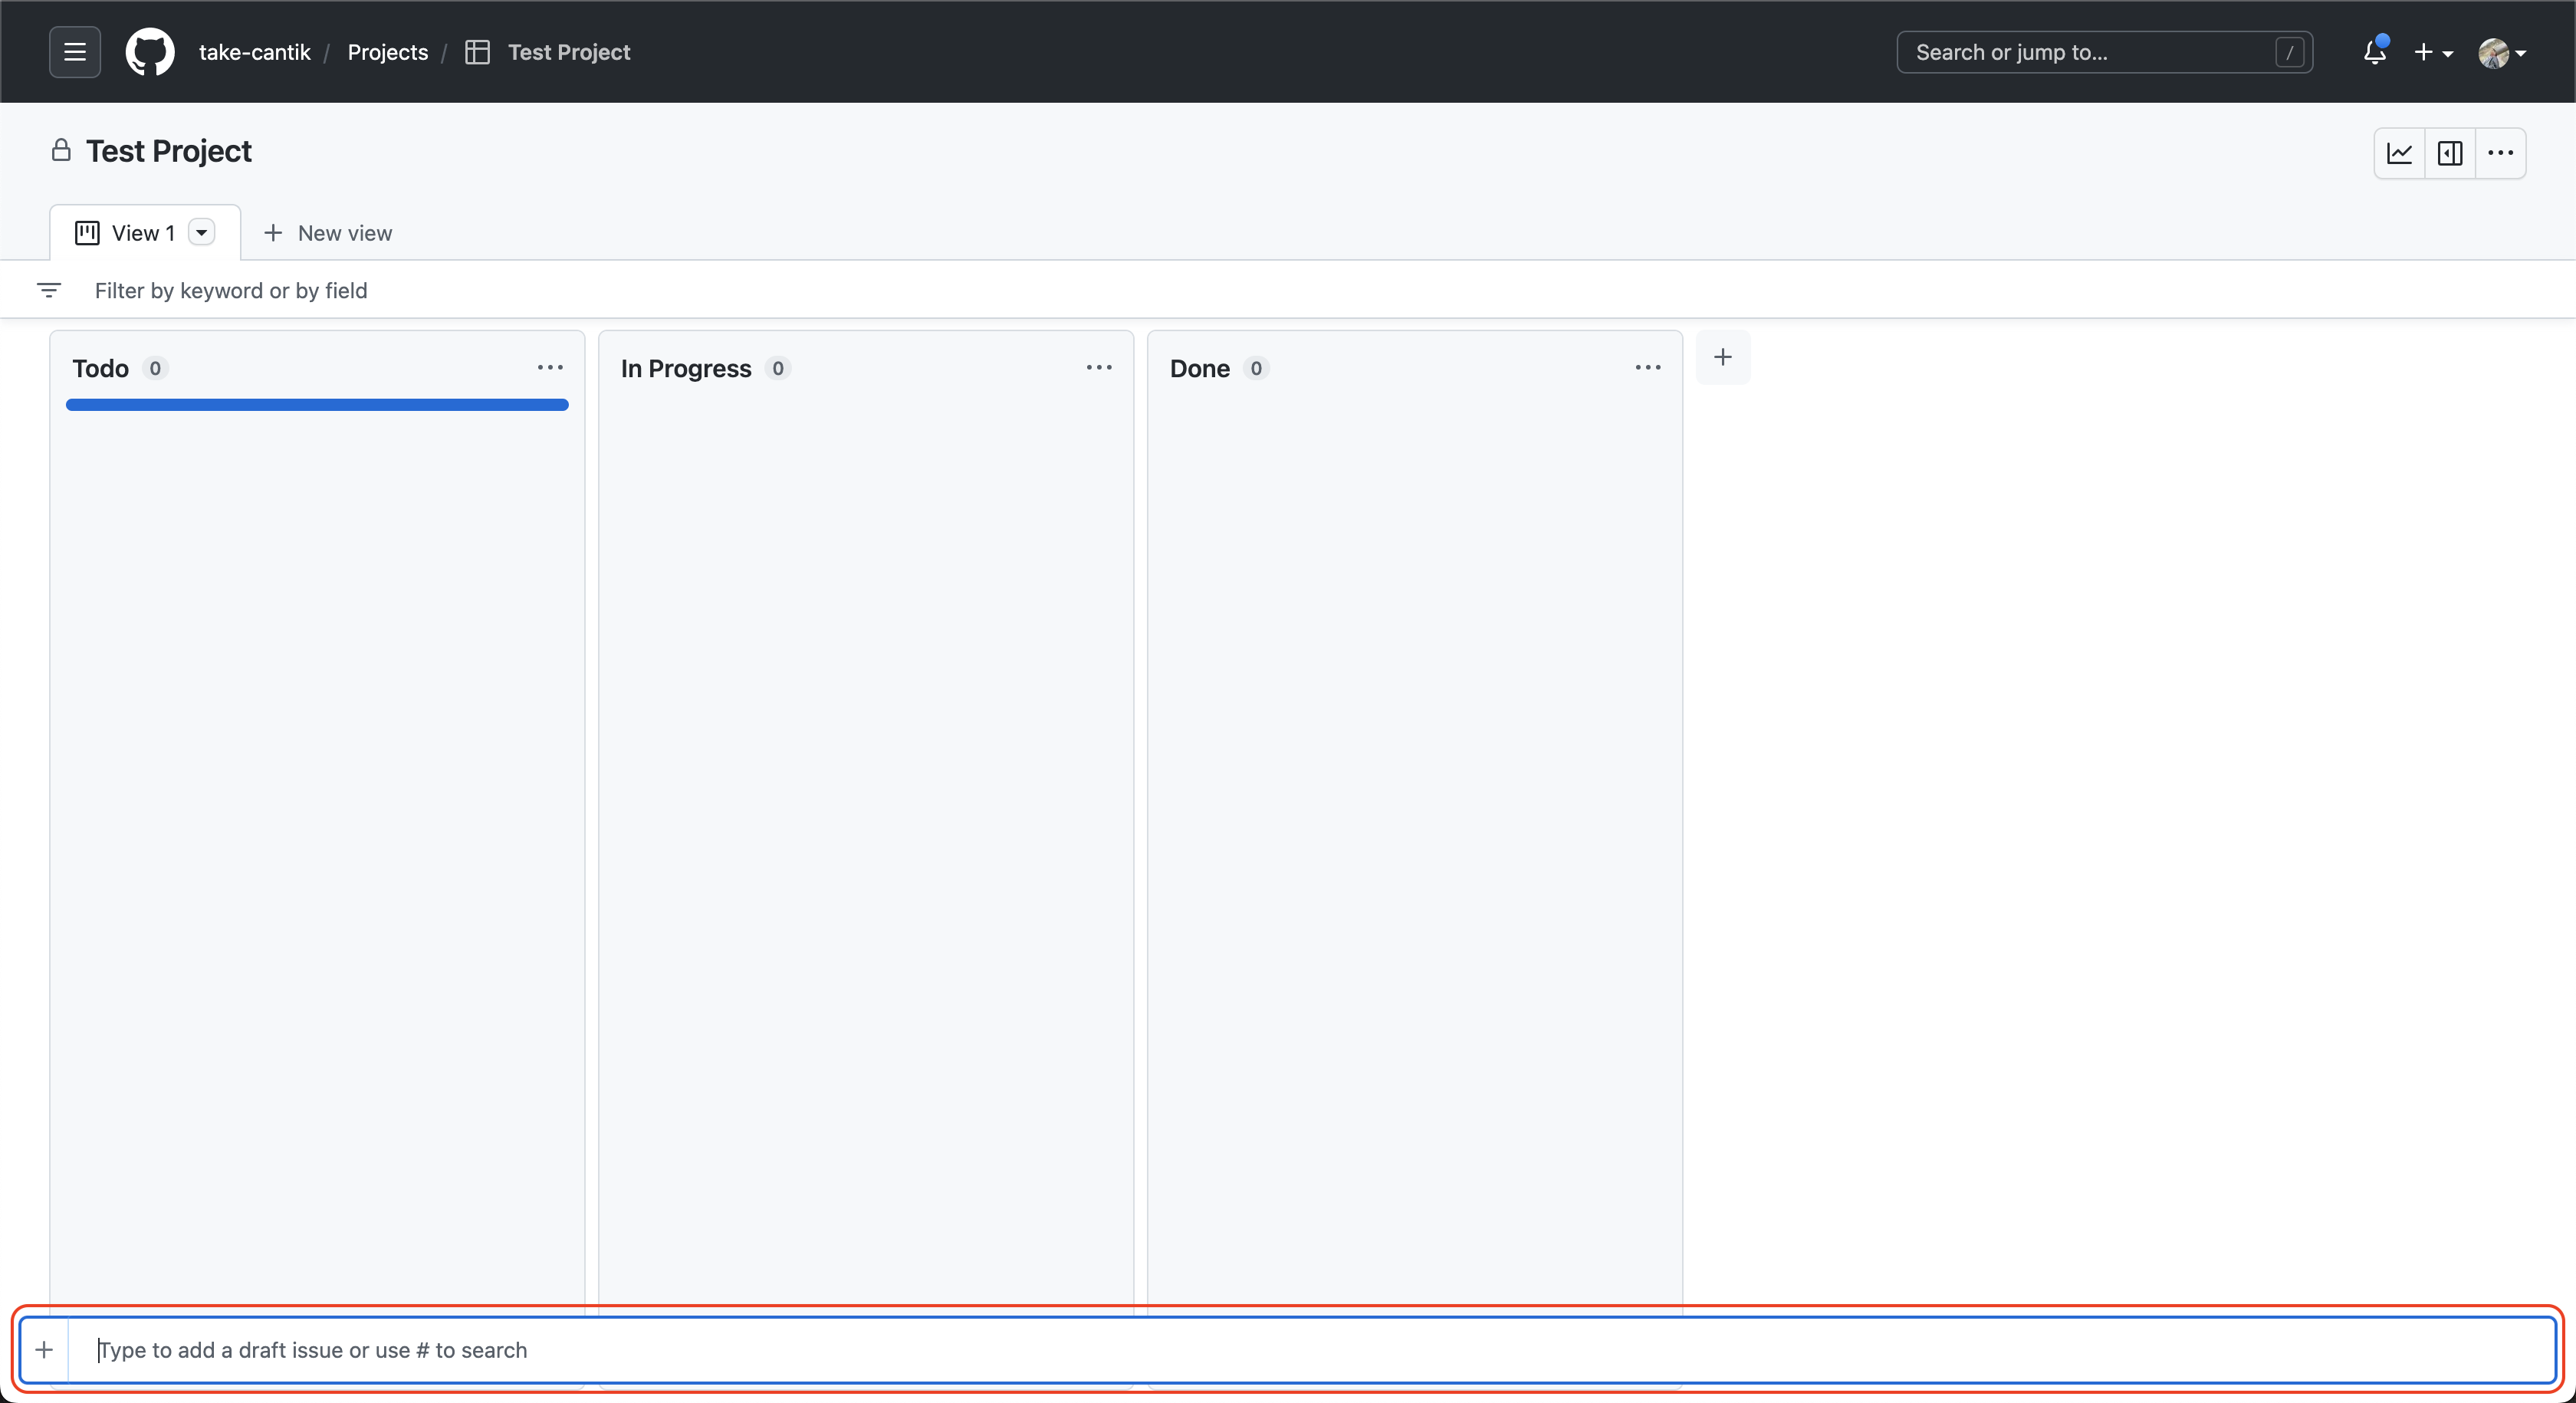The width and height of the screenshot is (2576, 1403).
Task: Open the create new plus dropdown
Action: pos(2433,52)
